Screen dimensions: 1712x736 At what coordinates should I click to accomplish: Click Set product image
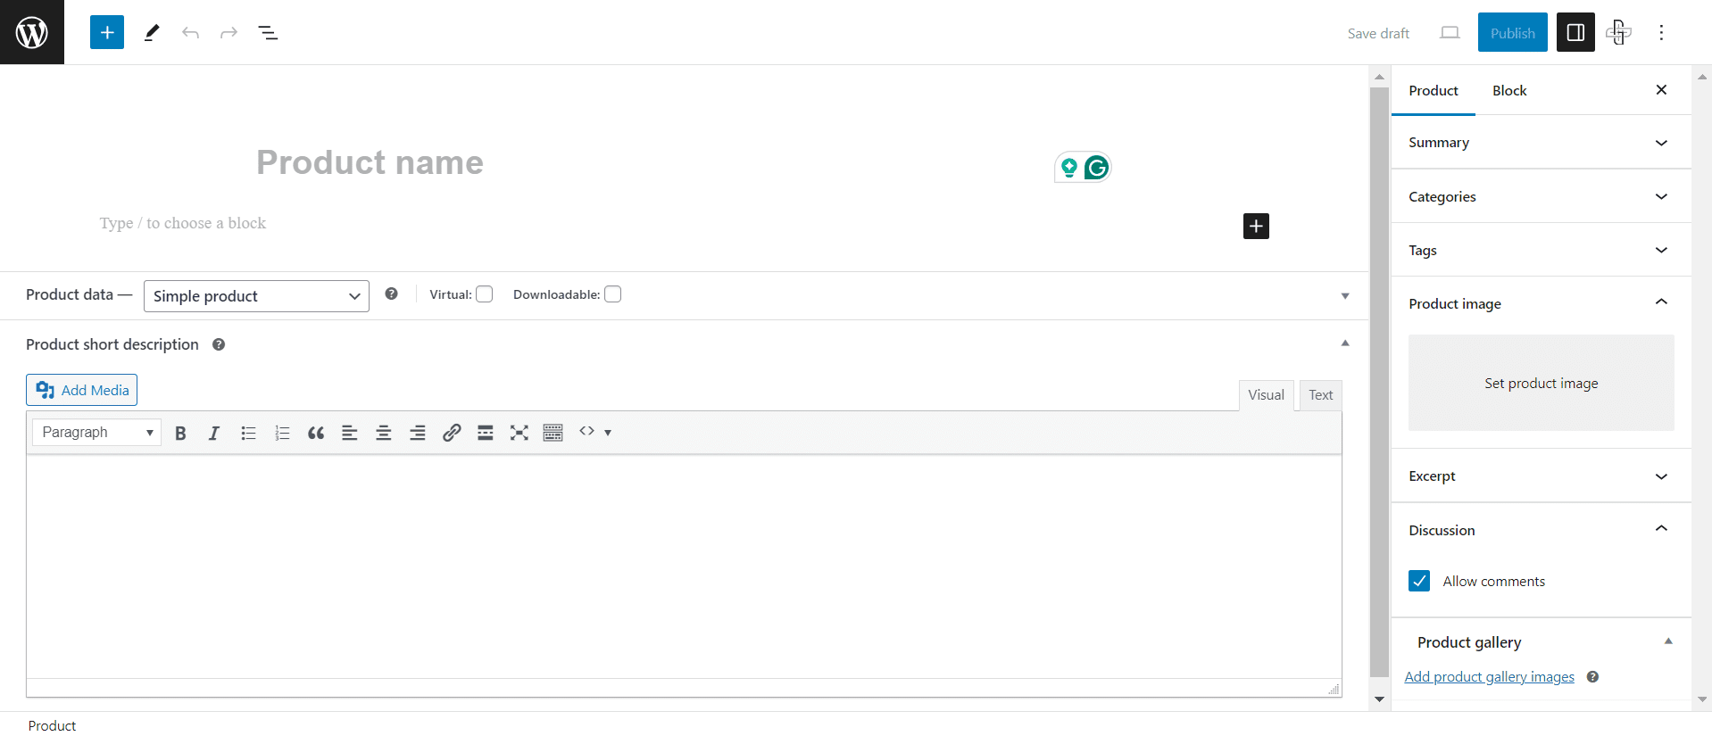coord(1542,383)
